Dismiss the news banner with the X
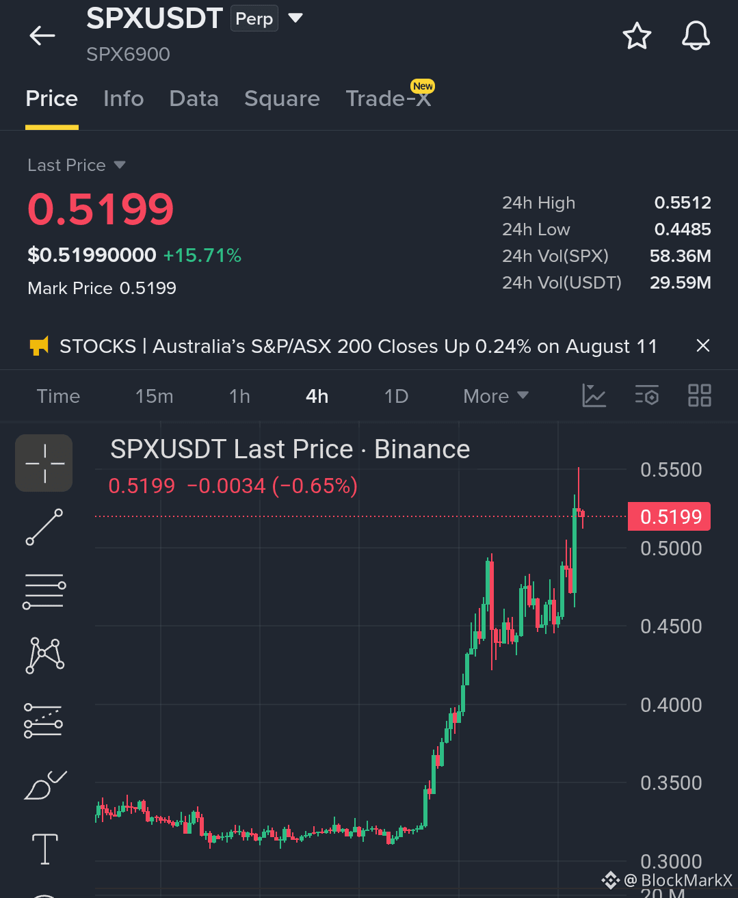Screen dimensions: 738x898 pyautogui.click(x=702, y=346)
